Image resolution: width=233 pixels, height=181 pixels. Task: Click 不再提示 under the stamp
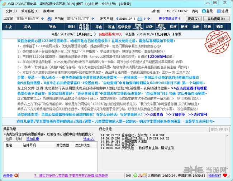coord(218,56)
